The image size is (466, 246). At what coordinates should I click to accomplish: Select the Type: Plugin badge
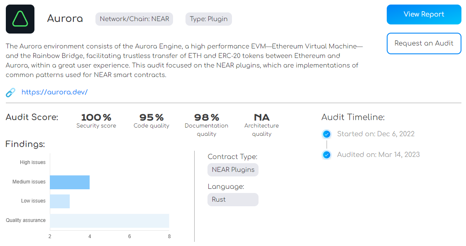[x=208, y=19]
